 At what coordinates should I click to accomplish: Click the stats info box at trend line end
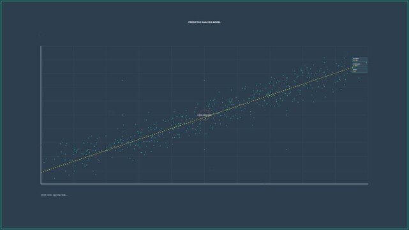point(360,65)
